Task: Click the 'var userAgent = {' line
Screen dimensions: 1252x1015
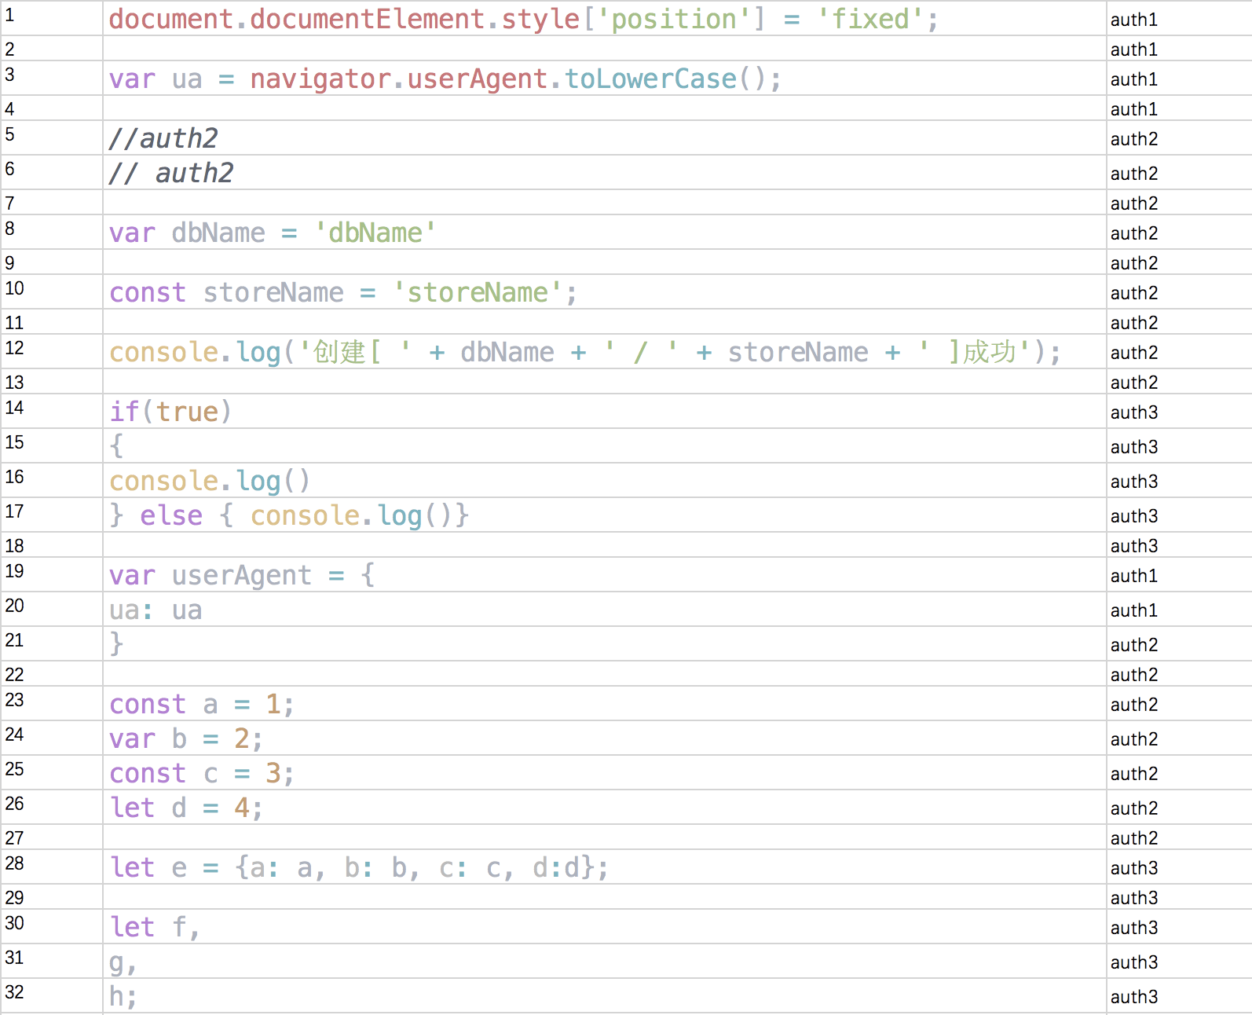Action: pyautogui.click(x=242, y=575)
